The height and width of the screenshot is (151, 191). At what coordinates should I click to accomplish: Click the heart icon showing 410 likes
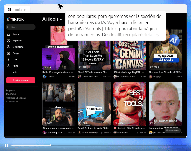[45, 67]
